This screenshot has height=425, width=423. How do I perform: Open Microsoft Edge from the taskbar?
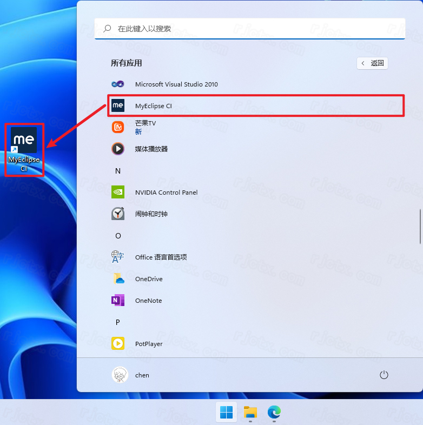click(274, 413)
